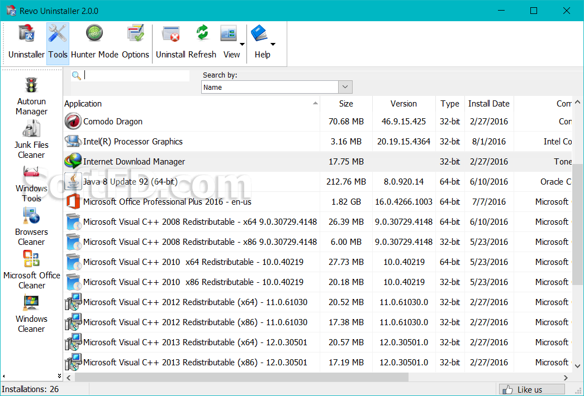This screenshot has height=396, width=584.
Task: Click the search magnifier icon
Action: 77,75
